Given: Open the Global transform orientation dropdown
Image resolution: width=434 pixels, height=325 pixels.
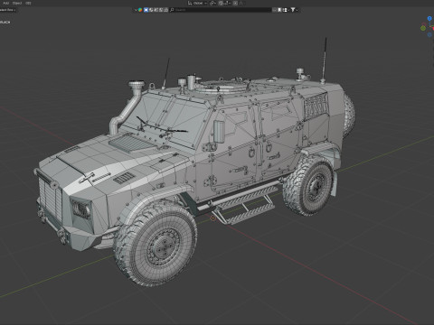Looking at the screenshot, I should 197,3.
